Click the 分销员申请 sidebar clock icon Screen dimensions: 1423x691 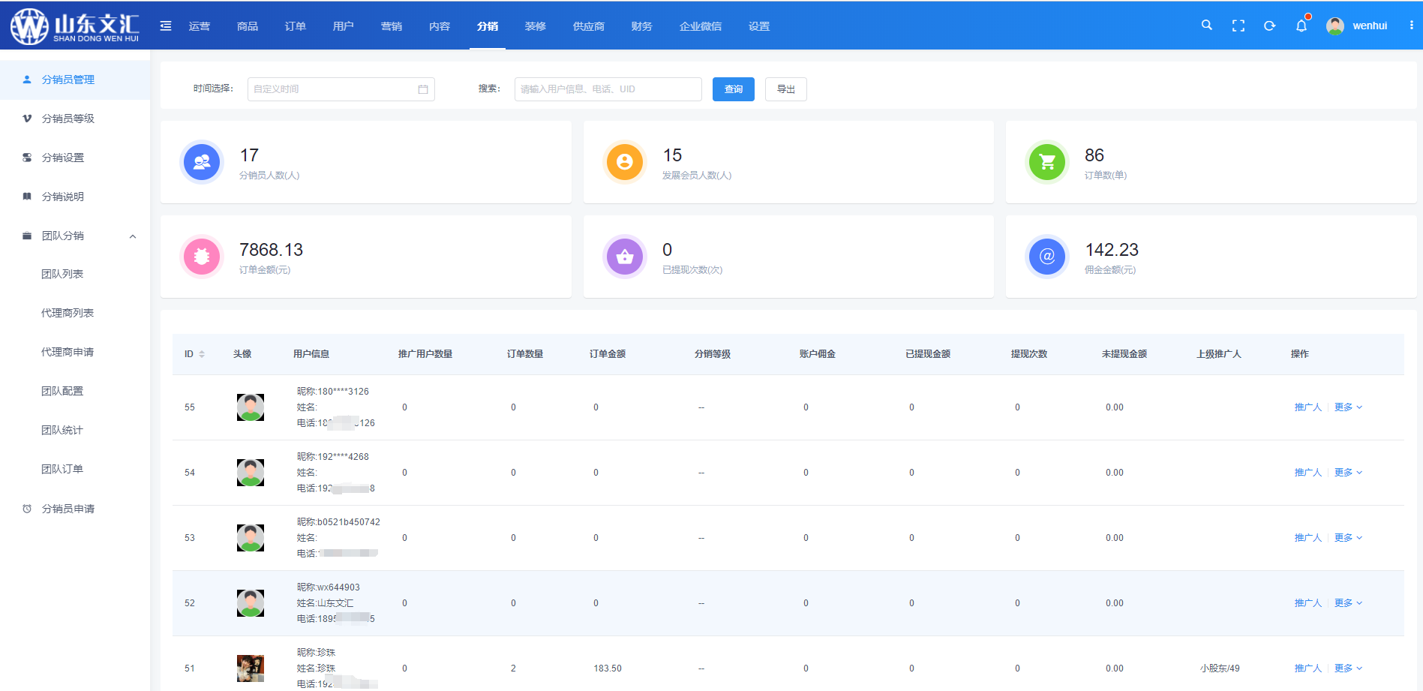27,509
